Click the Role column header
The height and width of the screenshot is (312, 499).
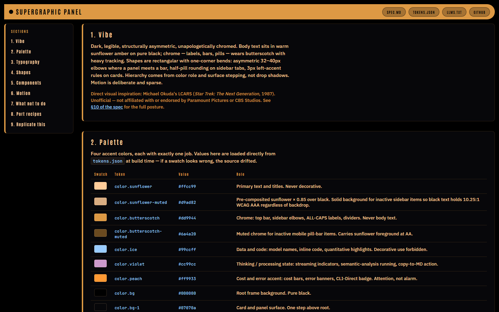(240, 174)
